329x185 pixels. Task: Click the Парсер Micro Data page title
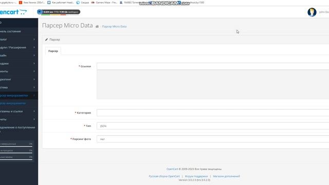tap(67, 25)
